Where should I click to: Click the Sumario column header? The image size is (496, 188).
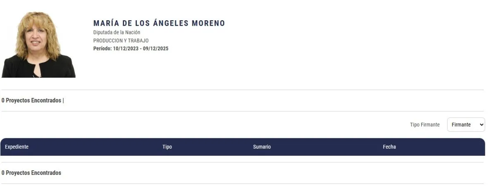(262, 147)
